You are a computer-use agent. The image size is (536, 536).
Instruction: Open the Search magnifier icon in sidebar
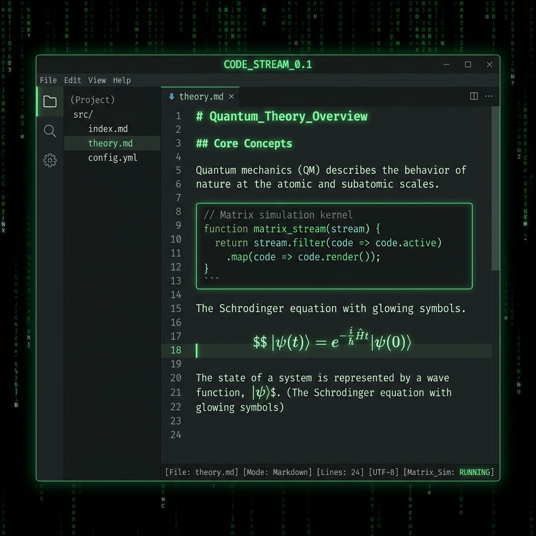click(50, 131)
